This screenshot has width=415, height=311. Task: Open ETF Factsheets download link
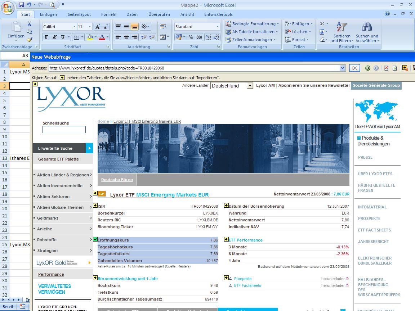(x=247, y=285)
